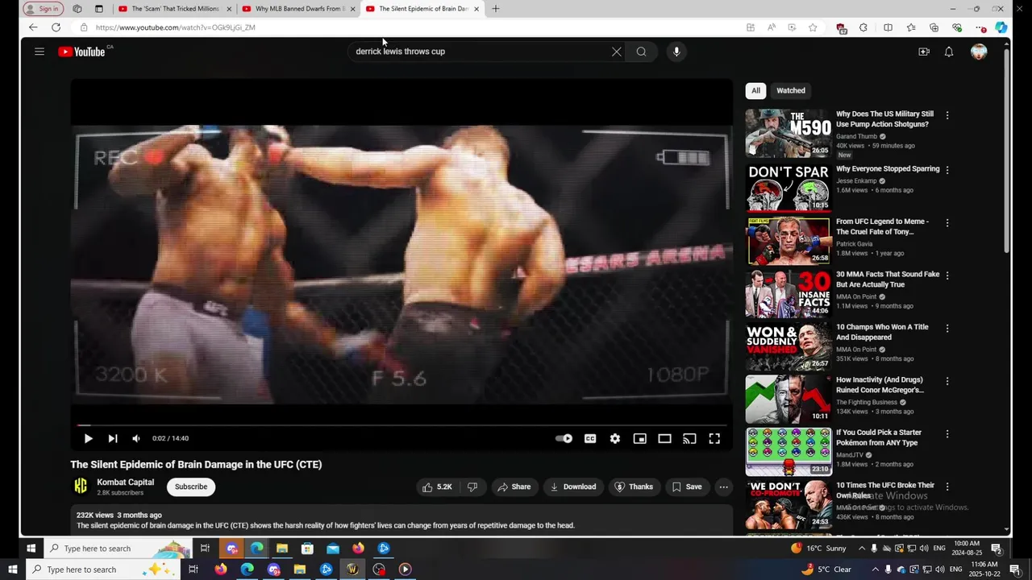This screenshot has height=580, width=1032.
Task: Open the YouTube guide hamburger menu
Action: click(39, 52)
